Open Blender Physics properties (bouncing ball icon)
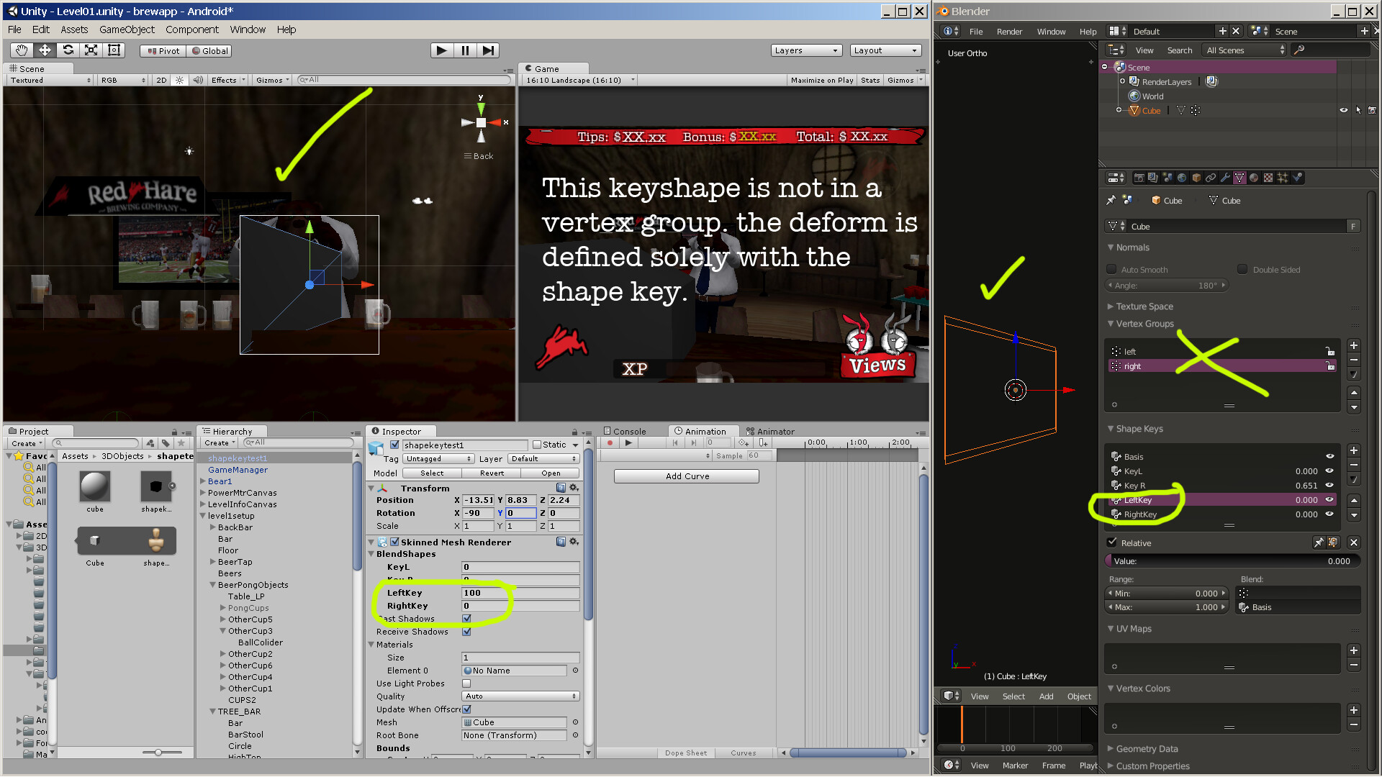1382x777 pixels. pos(1298,178)
